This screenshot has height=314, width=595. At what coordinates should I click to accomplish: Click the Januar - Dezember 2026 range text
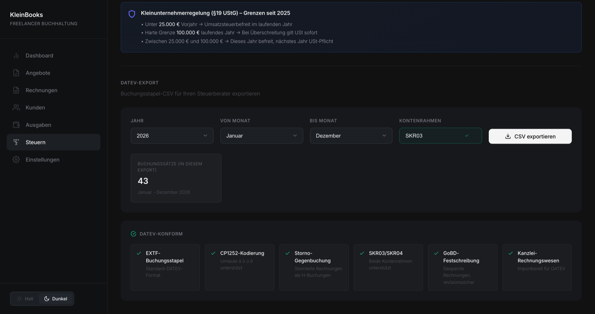(x=164, y=192)
